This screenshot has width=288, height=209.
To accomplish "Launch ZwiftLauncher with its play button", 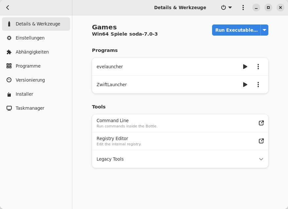I will pos(245,85).
